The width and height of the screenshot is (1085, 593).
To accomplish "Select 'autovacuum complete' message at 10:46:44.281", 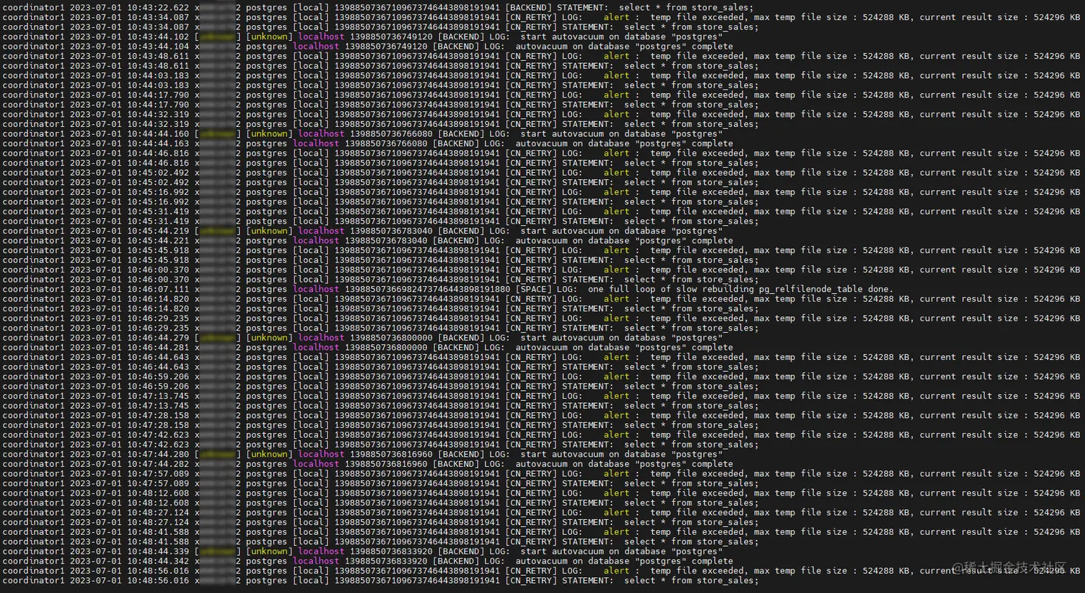I will click(624, 348).
